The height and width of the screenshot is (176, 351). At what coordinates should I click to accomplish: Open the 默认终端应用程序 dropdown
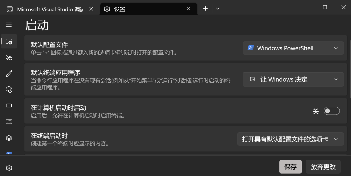click(x=293, y=79)
